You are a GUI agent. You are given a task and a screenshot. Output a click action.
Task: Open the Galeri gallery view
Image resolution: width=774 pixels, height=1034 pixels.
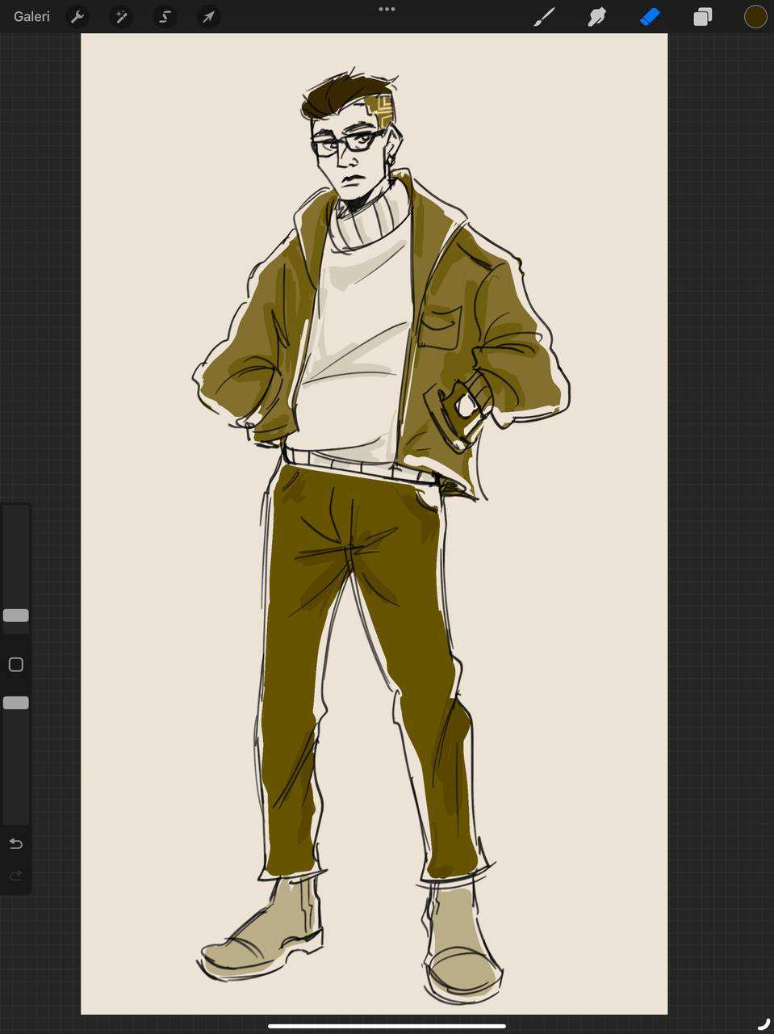[31, 16]
